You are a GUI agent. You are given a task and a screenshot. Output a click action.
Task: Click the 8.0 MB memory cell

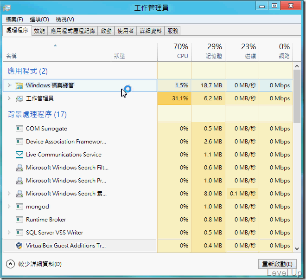(208, 194)
